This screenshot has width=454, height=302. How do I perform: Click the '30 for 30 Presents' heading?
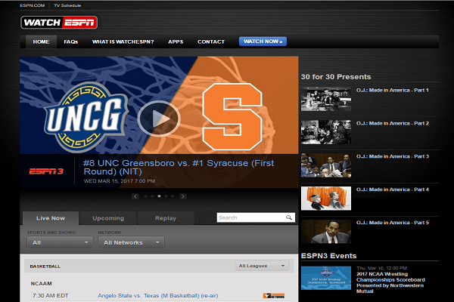tap(336, 77)
